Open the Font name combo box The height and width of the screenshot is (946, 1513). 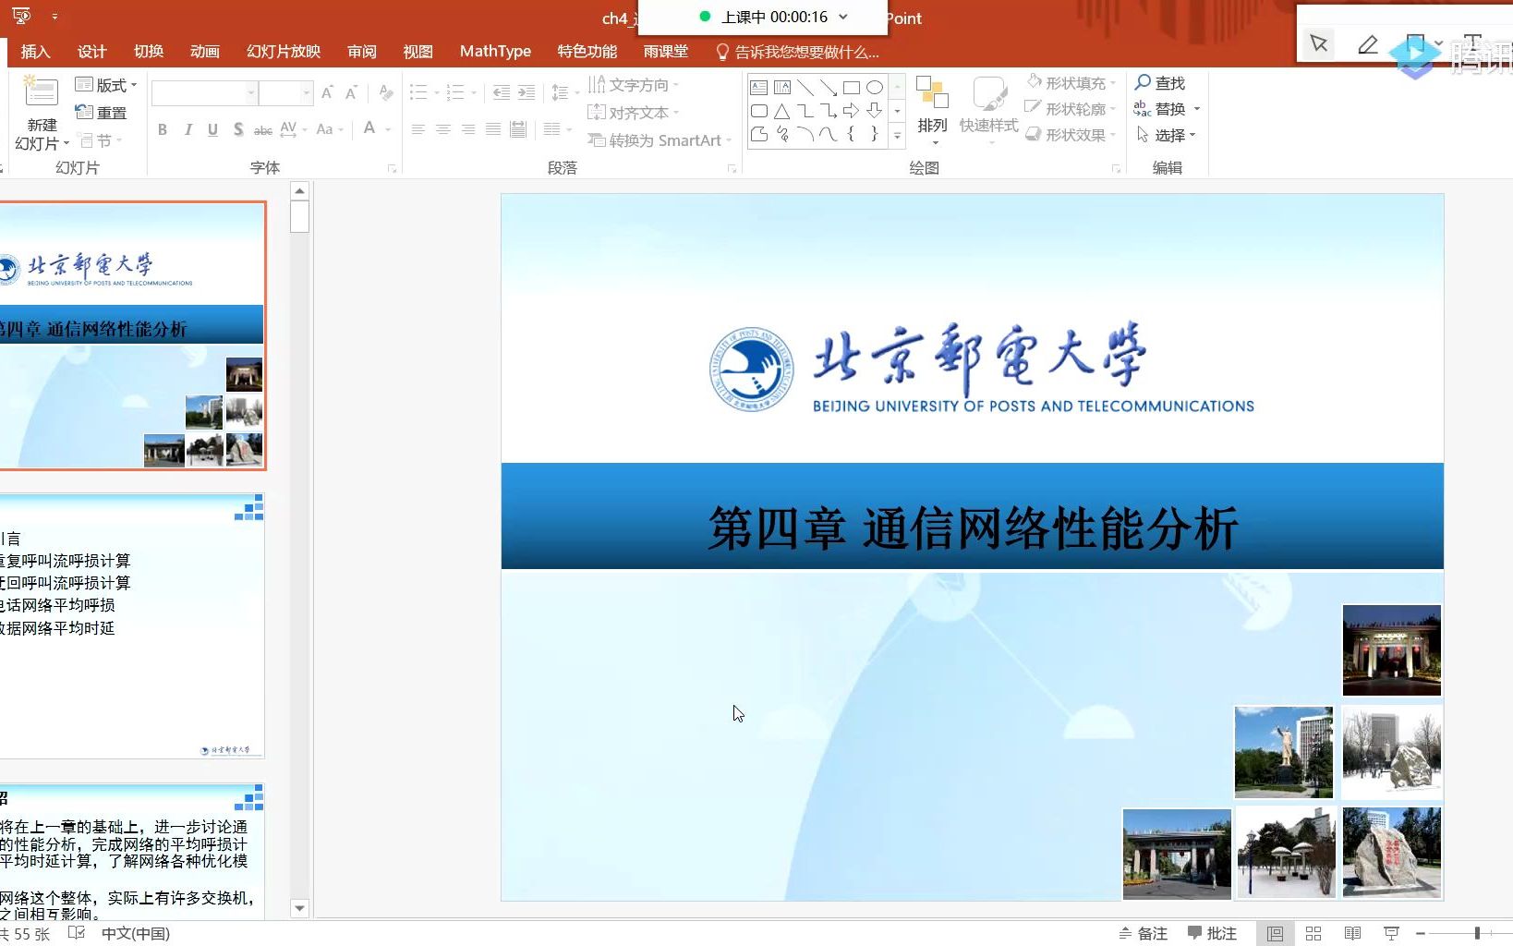(x=204, y=92)
